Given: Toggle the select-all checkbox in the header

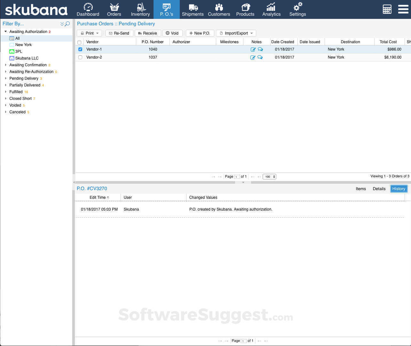Looking at the screenshot, I should pos(80,42).
